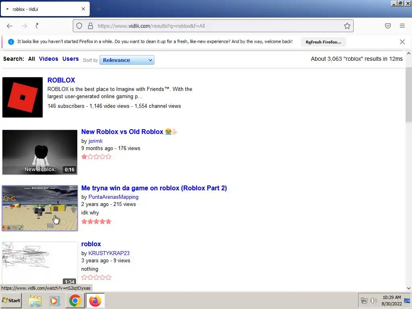Filter search results by All

31,59
